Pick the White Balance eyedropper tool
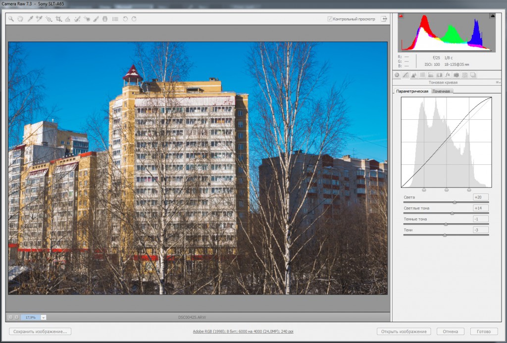Viewport: 507px width, 343px height. pyautogui.click(x=30, y=19)
